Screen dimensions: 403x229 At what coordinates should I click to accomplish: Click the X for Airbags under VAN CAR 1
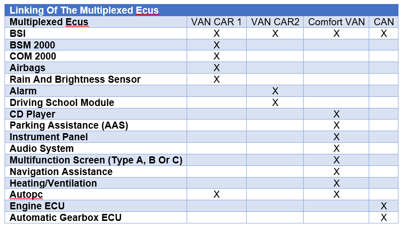click(x=216, y=68)
